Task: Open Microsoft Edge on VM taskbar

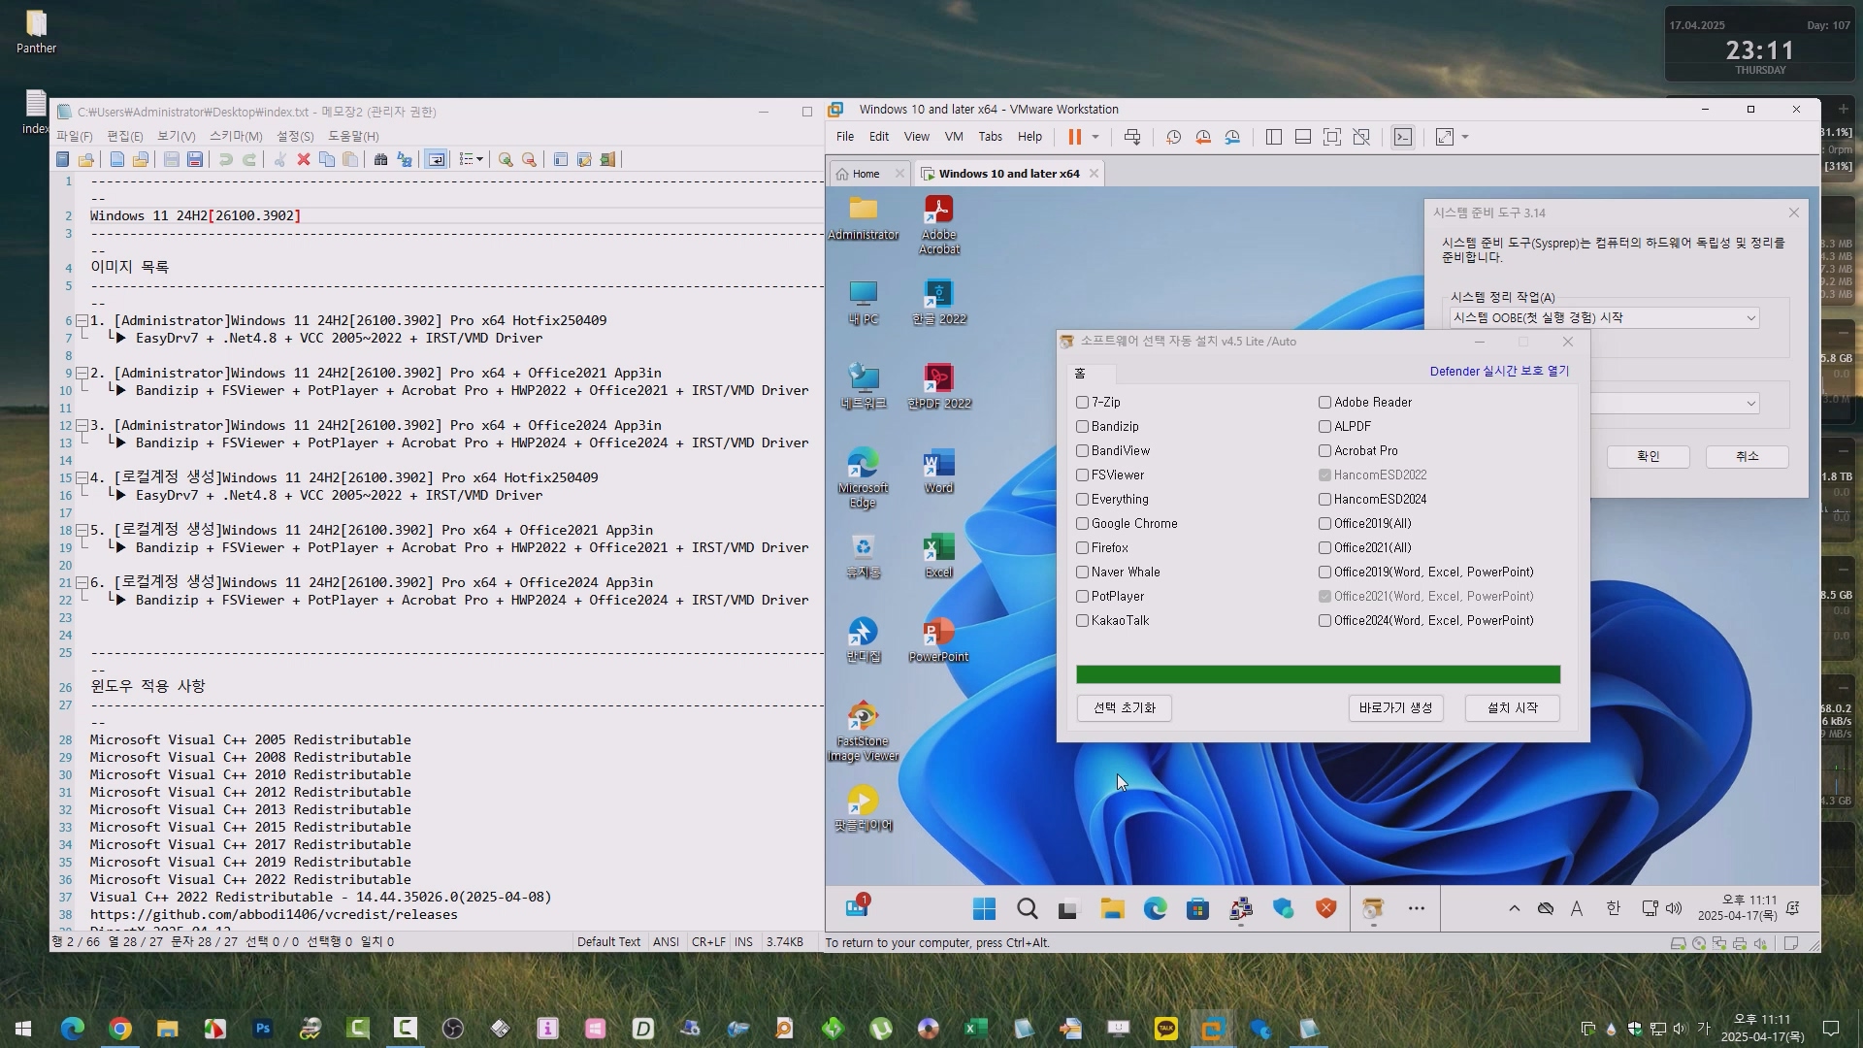Action: click(x=1155, y=908)
